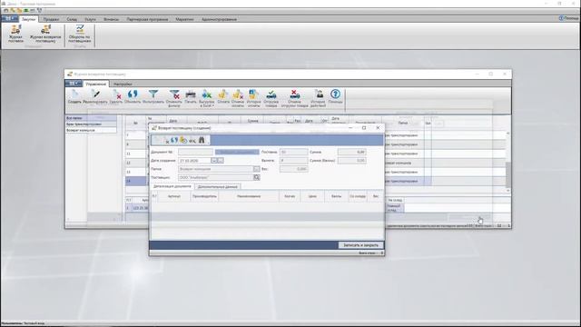Open Дата создания date dropdown arrow
The image size is (581, 327).
214,161
